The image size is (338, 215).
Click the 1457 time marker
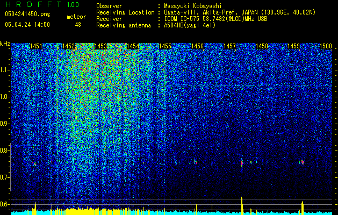coord(229,46)
